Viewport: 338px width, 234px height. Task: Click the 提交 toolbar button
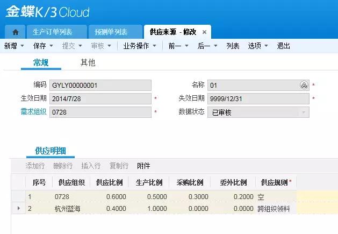click(69, 46)
